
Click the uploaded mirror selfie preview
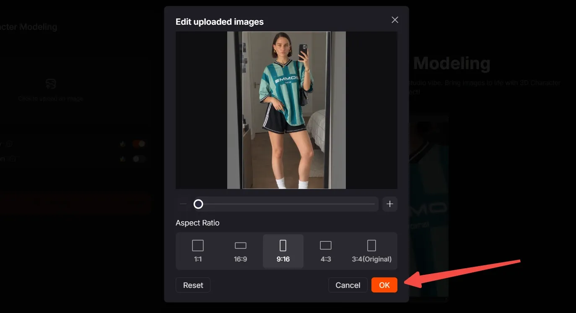pyautogui.click(x=286, y=110)
